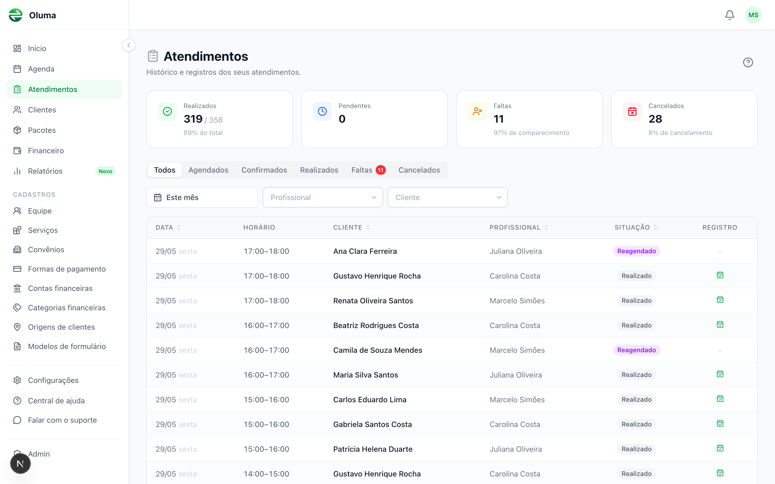Image resolution: width=775 pixels, height=484 pixels.
Task: Open registro icon for Patrícia Helena Duarte
Action: coord(720,448)
